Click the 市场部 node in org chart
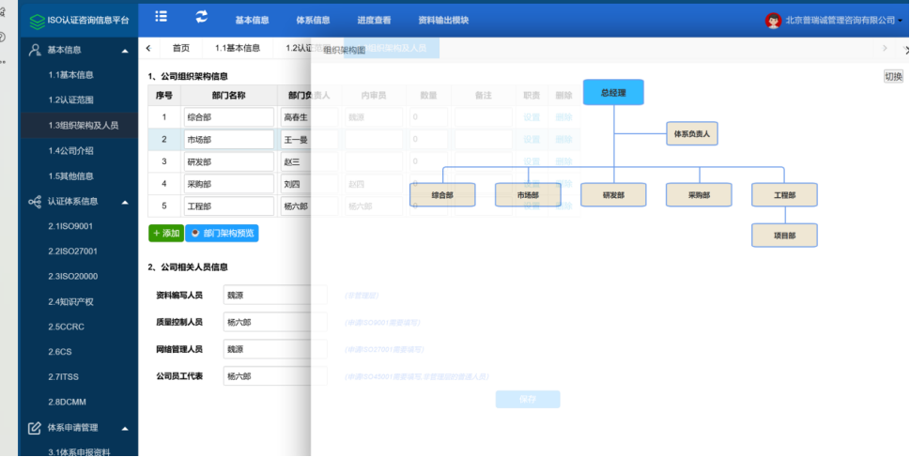910x457 pixels. pyautogui.click(x=528, y=195)
